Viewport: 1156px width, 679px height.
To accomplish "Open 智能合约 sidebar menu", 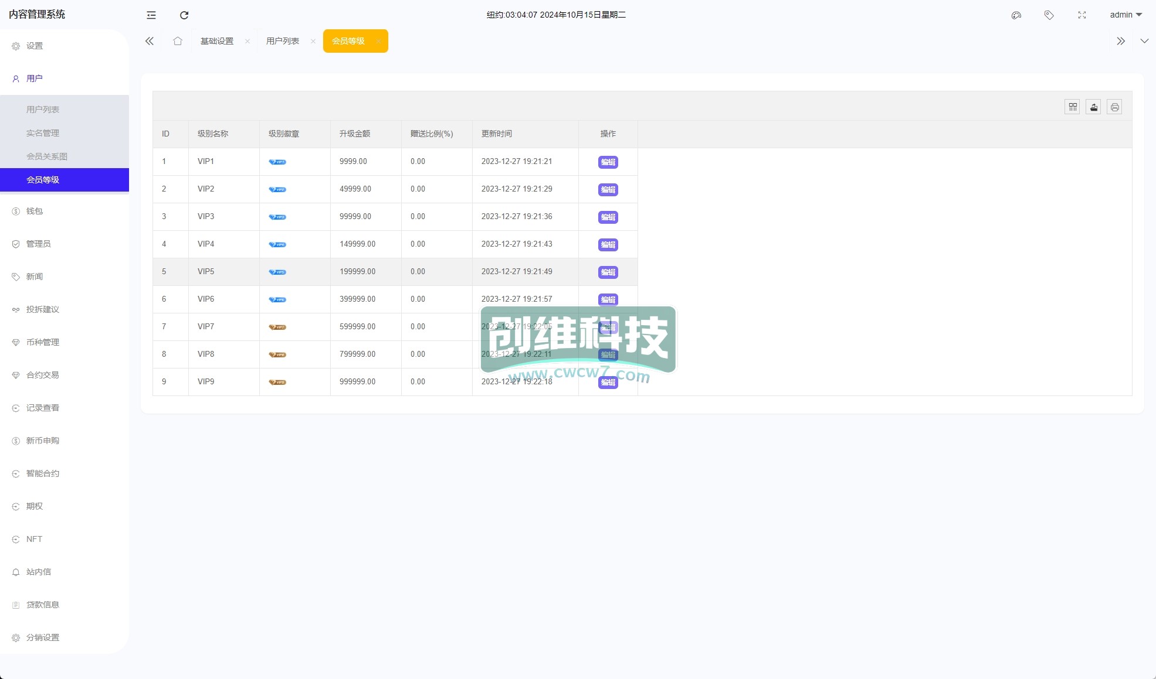I will pos(65,473).
